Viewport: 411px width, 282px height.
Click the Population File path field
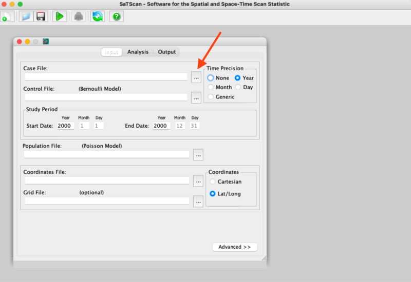(x=106, y=154)
